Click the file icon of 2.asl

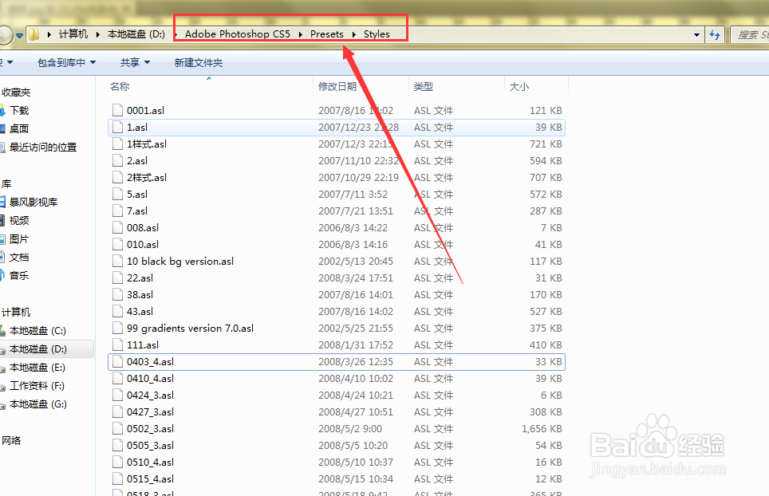point(117,160)
